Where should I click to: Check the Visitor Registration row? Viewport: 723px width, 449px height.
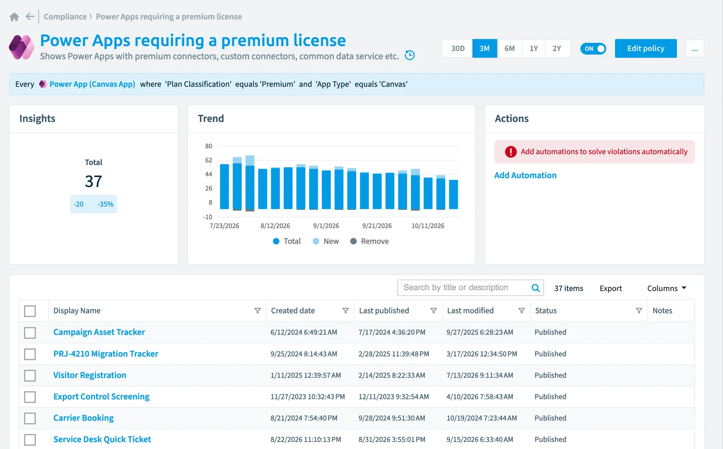point(30,375)
